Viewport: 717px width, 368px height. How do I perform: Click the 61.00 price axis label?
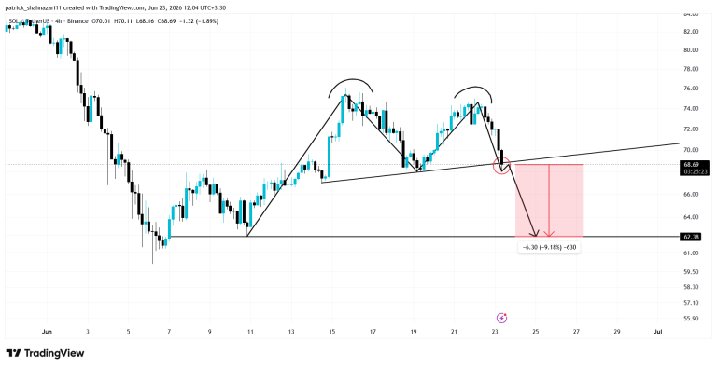691,253
